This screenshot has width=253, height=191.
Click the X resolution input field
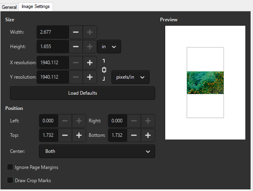point(52,63)
